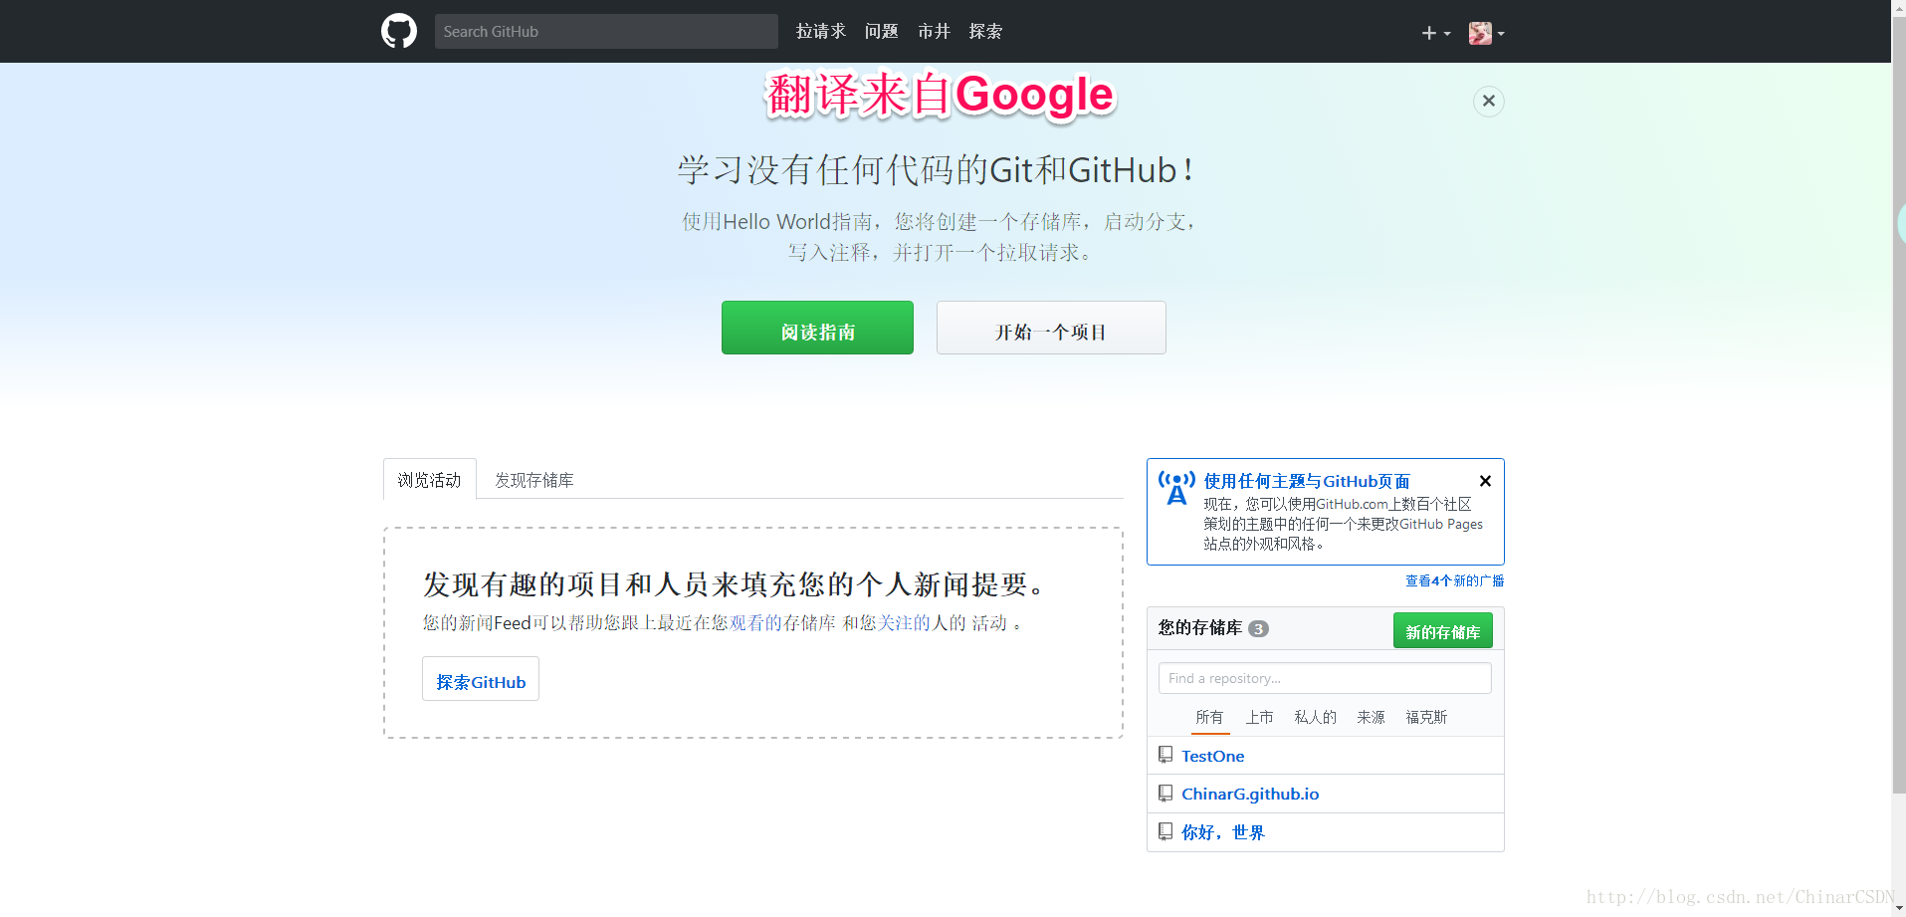
Task: Open the user avatar menu
Action: tap(1486, 33)
